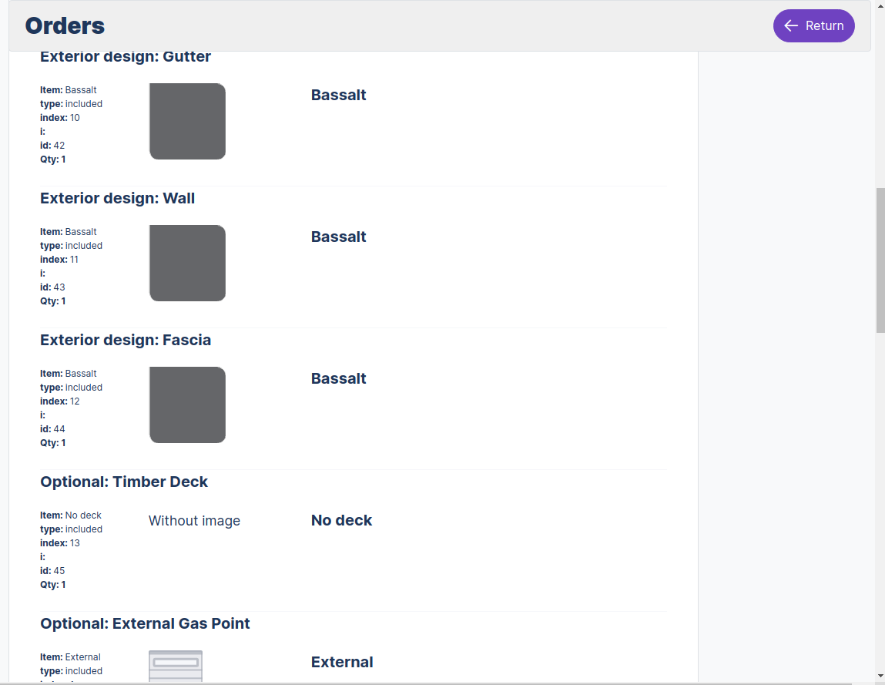Select the Wall Bassalt color swatch
Image resolution: width=885 pixels, height=685 pixels.
[x=187, y=263]
